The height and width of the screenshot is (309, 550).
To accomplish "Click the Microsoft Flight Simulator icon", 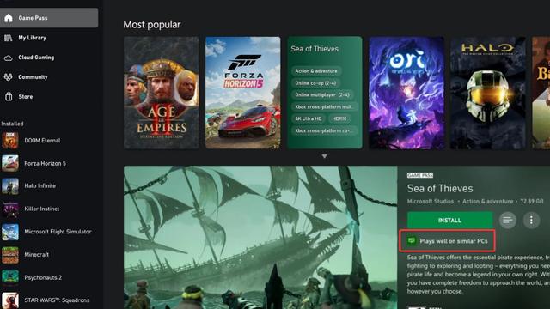I will (x=10, y=232).
